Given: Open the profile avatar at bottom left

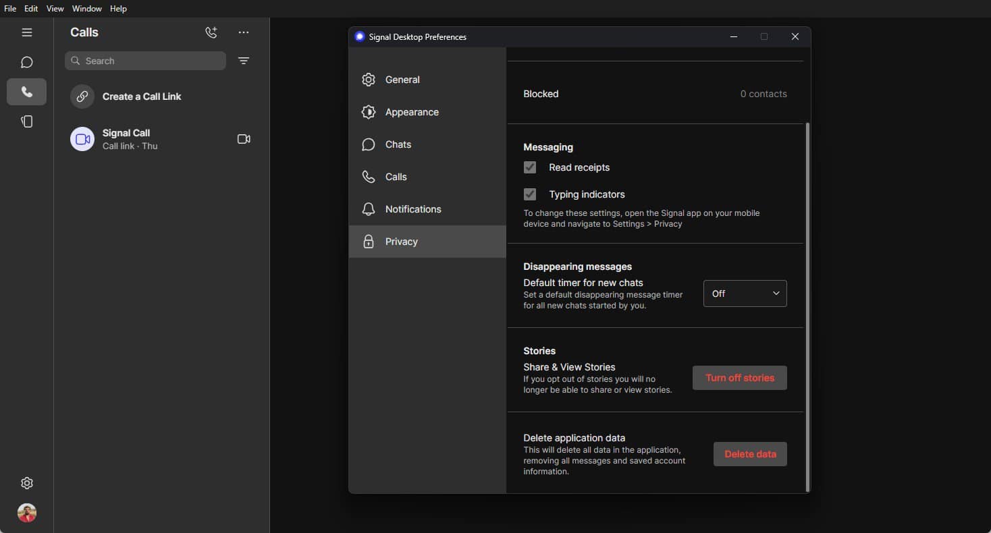Looking at the screenshot, I should [27, 513].
